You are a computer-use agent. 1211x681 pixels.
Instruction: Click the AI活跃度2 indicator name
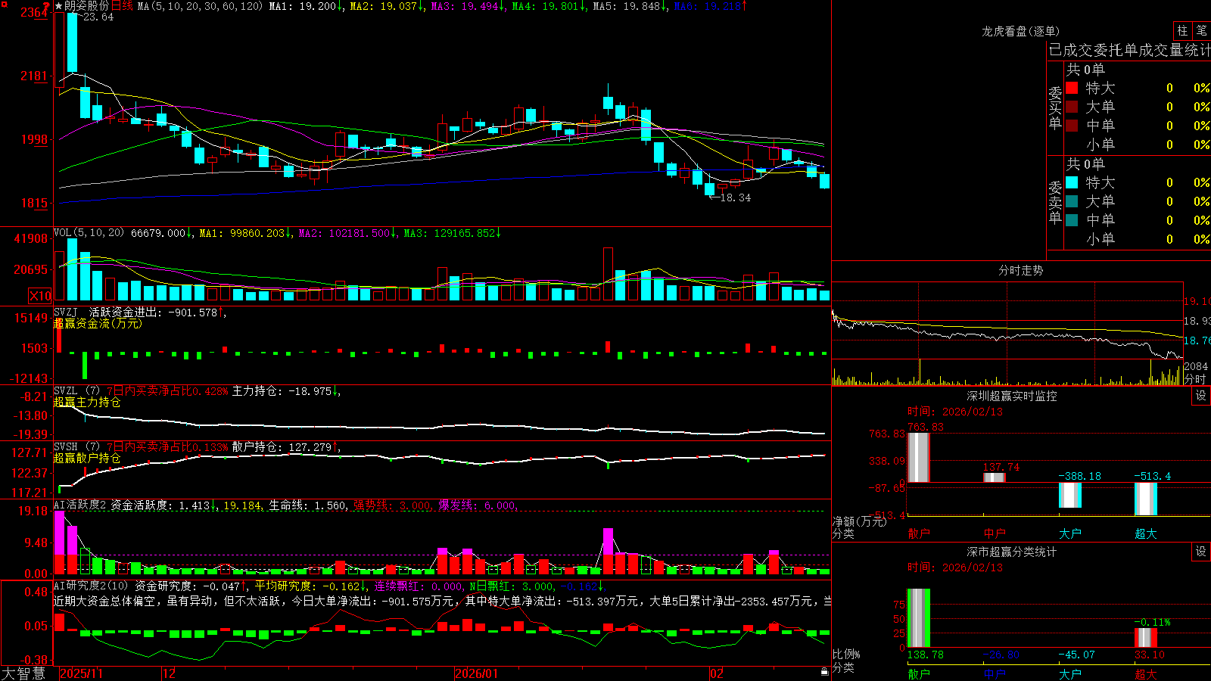(80, 505)
